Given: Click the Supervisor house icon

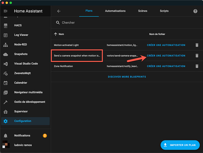Looking at the screenshot, I should pyautogui.click(x=5, y=112).
